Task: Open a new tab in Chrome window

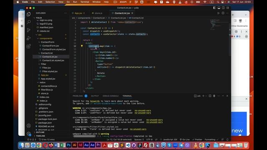Action: click(233, 15)
